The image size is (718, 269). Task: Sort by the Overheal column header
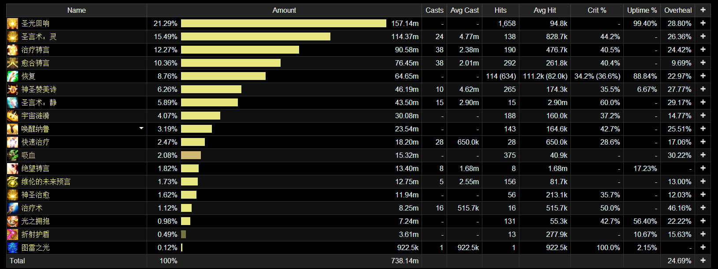point(677,10)
